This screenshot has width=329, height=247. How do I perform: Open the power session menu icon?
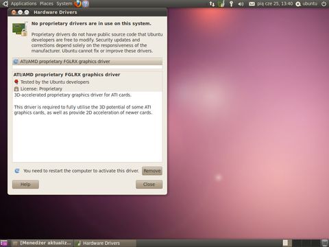(324, 3)
